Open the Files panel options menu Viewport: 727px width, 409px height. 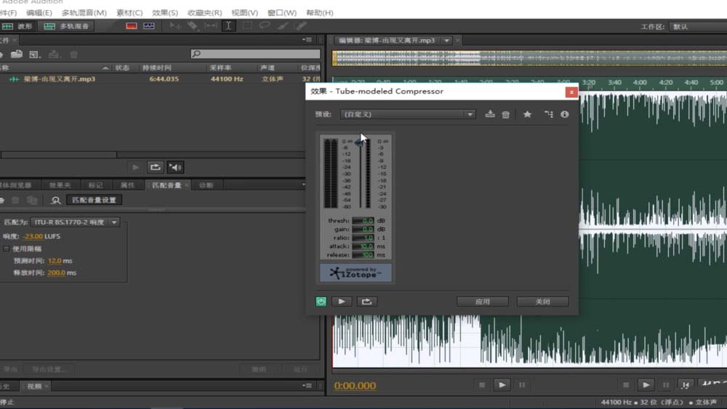pos(307,40)
